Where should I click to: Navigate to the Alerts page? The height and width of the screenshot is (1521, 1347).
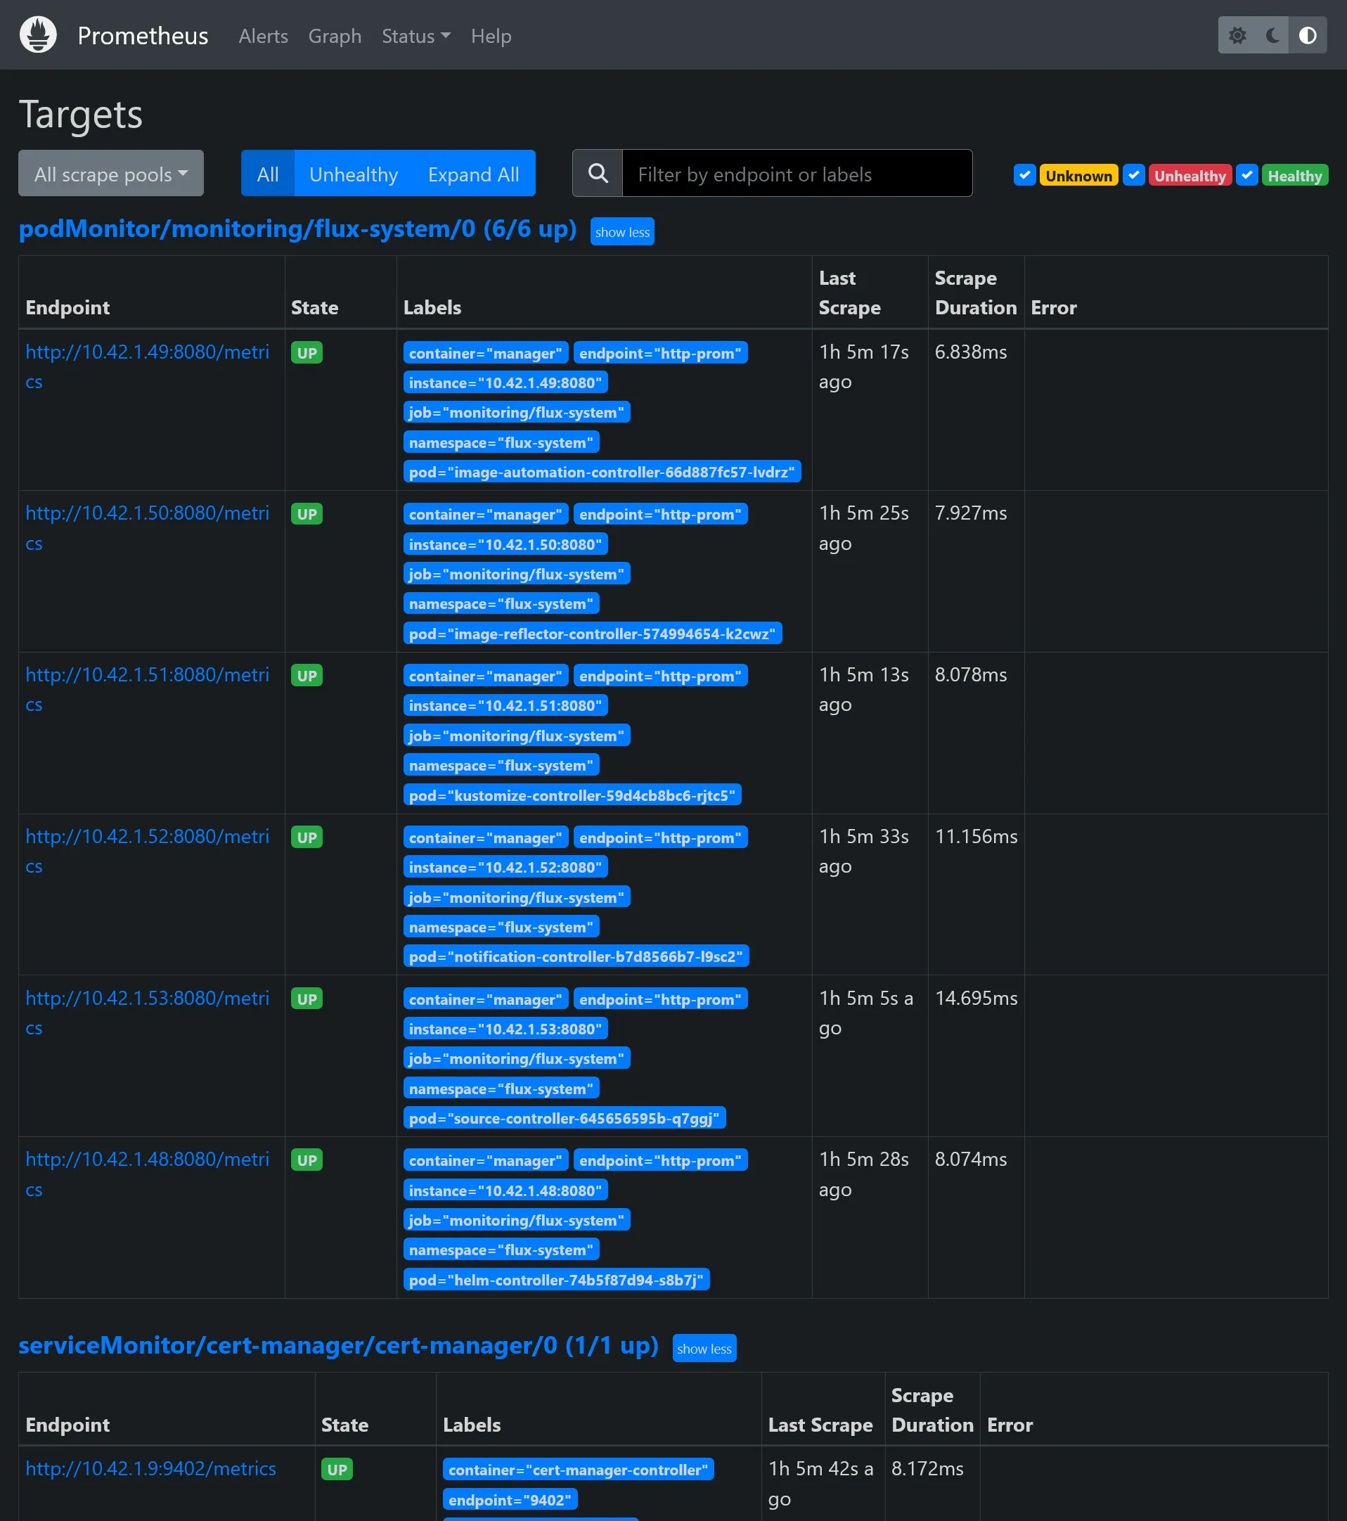click(x=262, y=36)
